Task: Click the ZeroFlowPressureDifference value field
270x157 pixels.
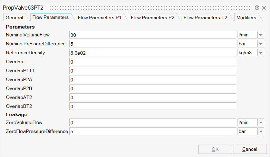Action: tap(152, 131)
